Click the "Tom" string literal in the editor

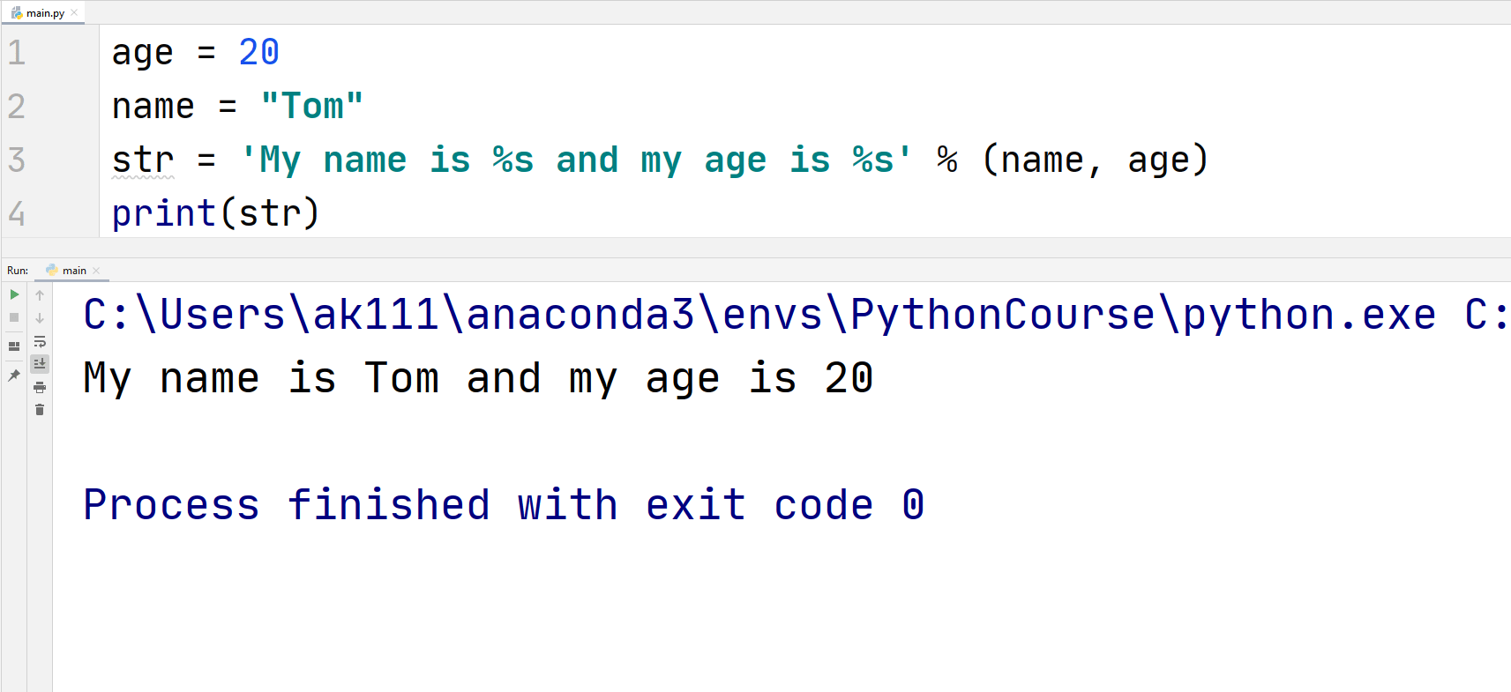[x=312, y=106]
